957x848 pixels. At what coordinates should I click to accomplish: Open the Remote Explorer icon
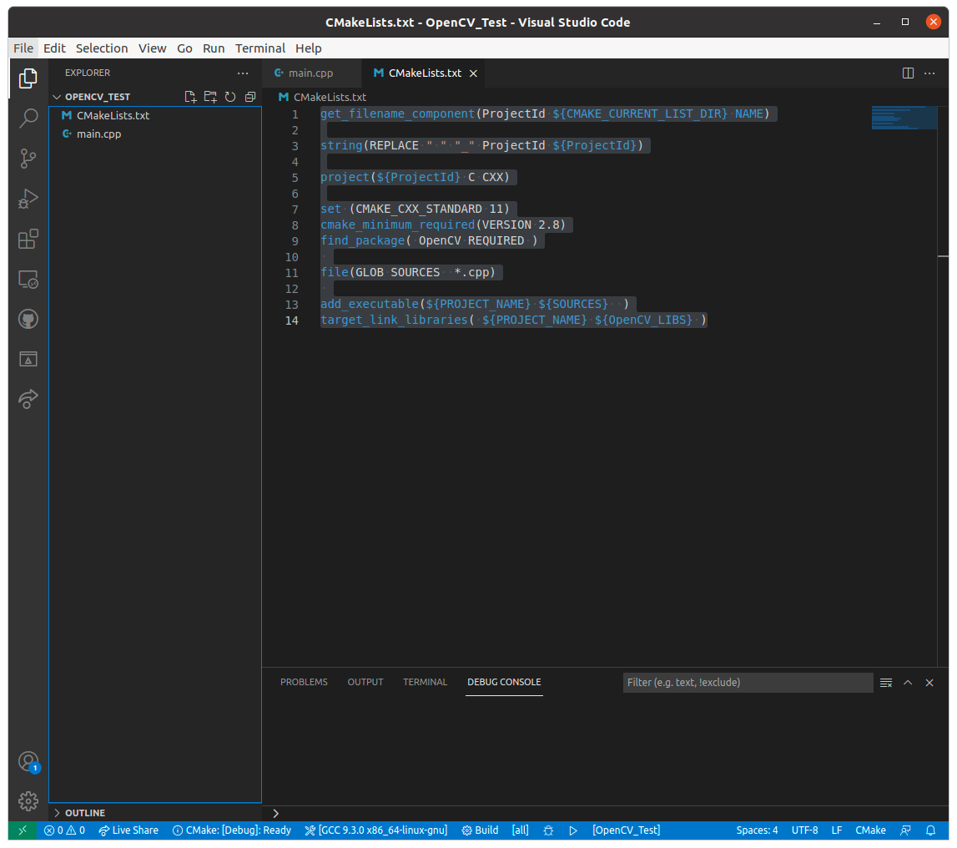pyautogui.click(x=28, y=279)
